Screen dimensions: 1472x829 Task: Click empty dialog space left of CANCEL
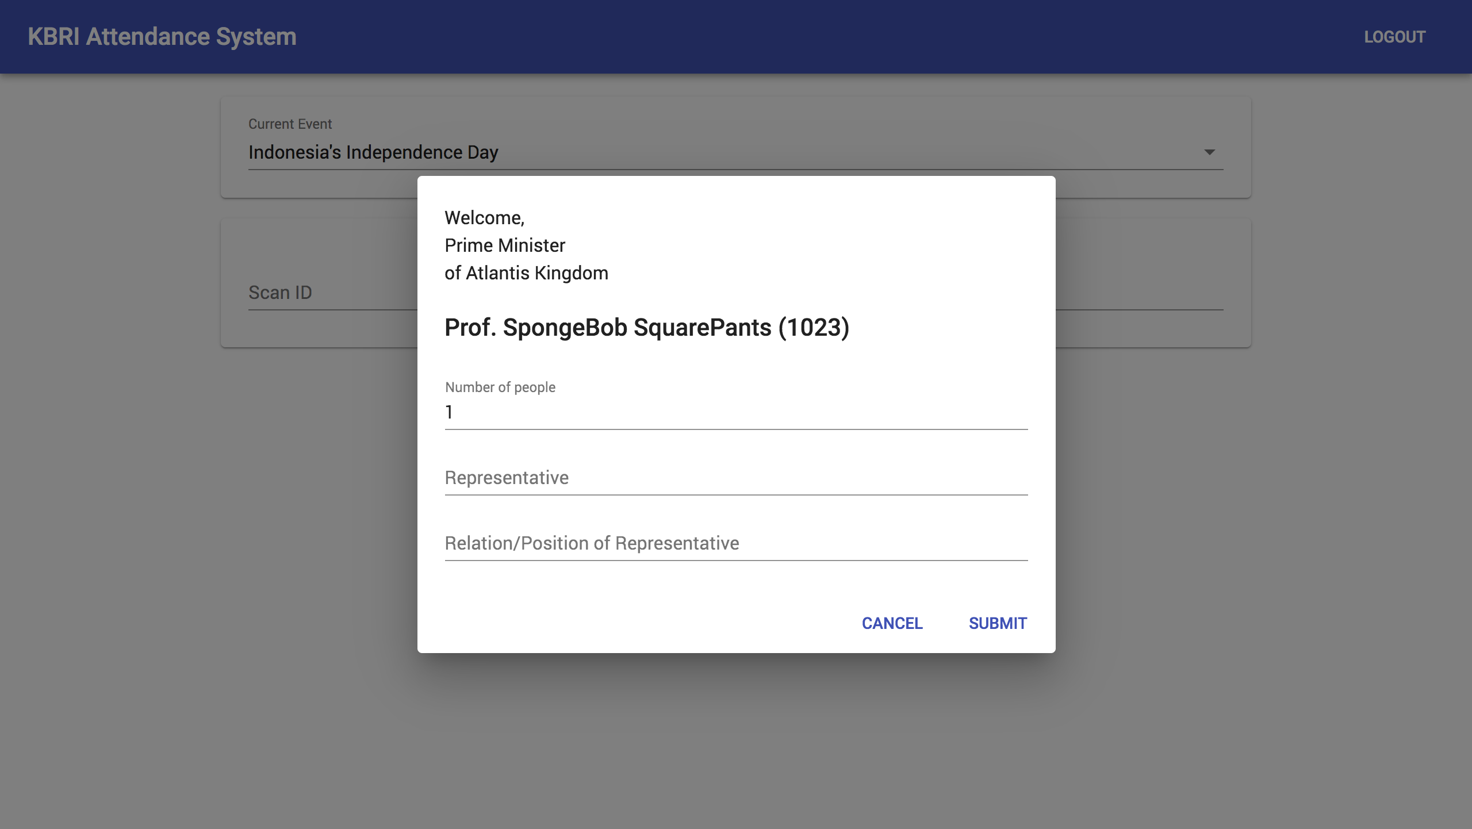(632, 623)
